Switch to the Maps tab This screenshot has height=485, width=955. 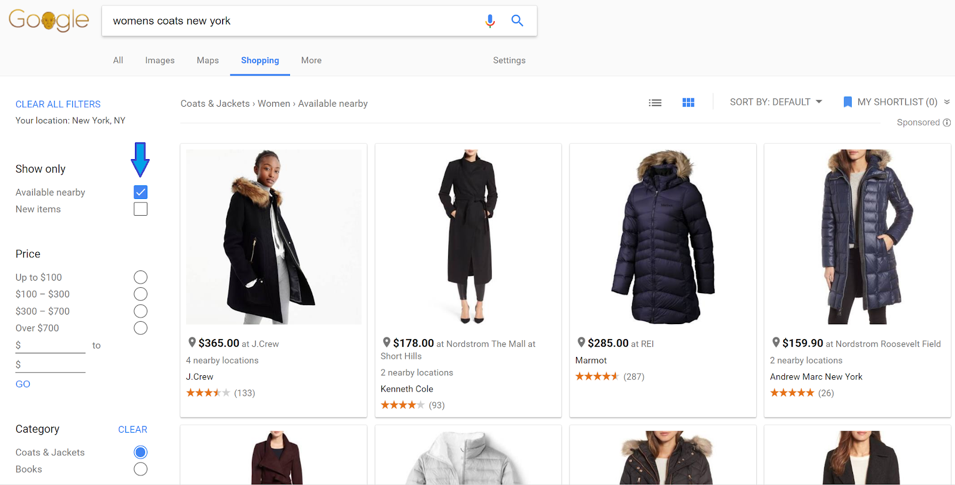[x=208, y=60]
